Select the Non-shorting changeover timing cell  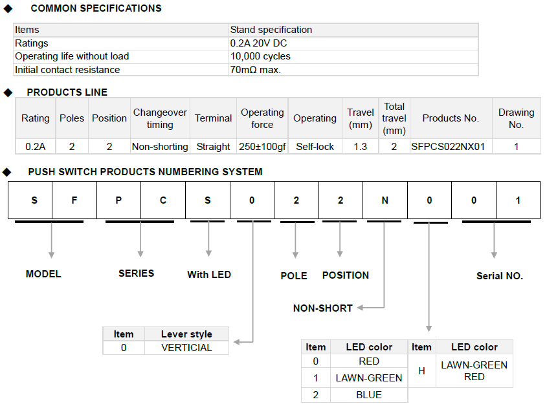[160, 147]
